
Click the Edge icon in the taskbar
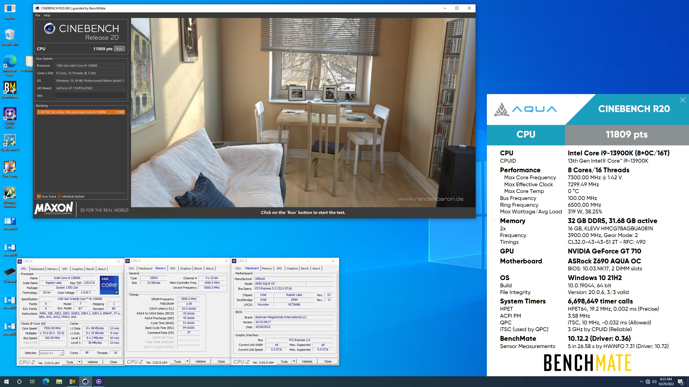coord(46,382)
